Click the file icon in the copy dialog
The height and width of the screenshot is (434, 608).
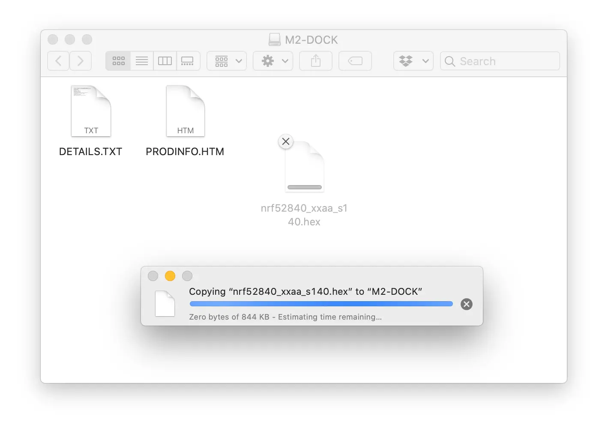coord(165,304)
